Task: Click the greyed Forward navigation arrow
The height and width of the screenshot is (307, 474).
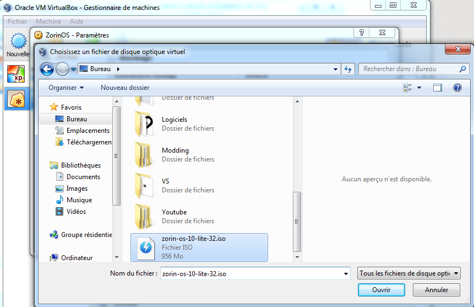Action: tap(62, 69)
